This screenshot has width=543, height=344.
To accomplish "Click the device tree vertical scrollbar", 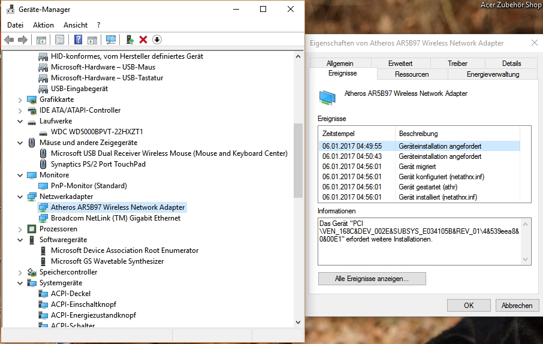I will [x=298, y=161].
